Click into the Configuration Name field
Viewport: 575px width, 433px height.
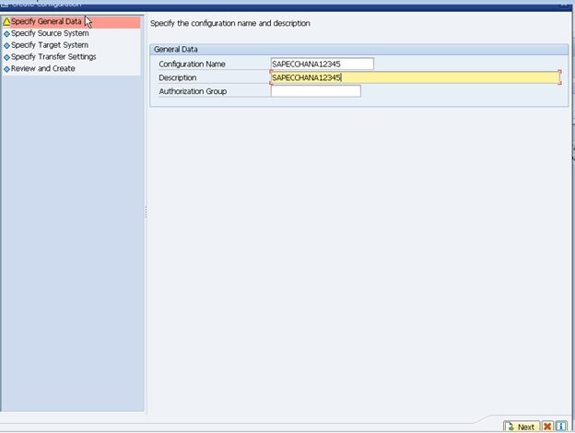[322, 64]
